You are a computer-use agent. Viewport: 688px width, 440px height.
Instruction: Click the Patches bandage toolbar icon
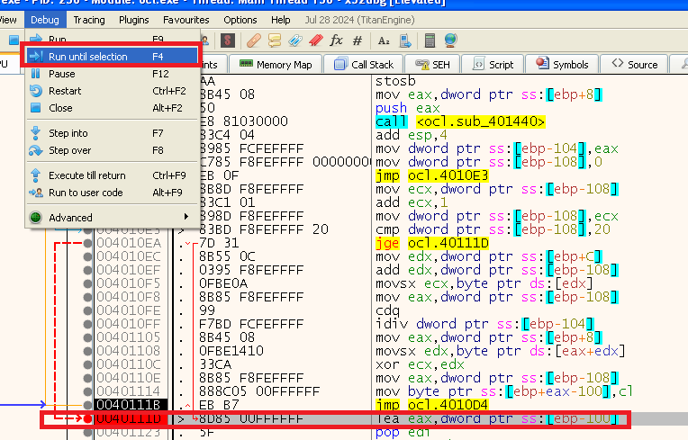point(254,40)
